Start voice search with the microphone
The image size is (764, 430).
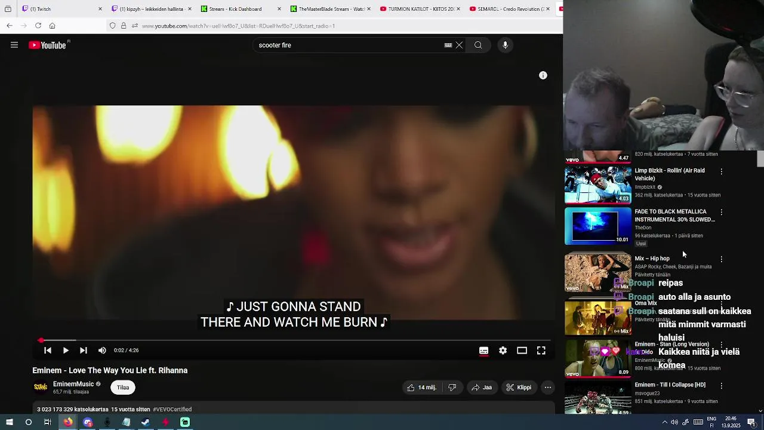[x=505, y=45]
